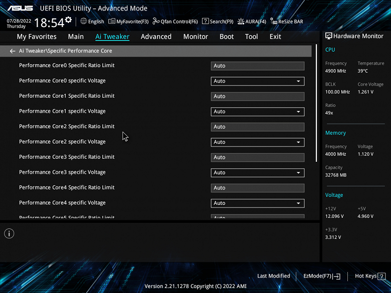Click the Hardware Monitor screen icon

click(329, 36)
